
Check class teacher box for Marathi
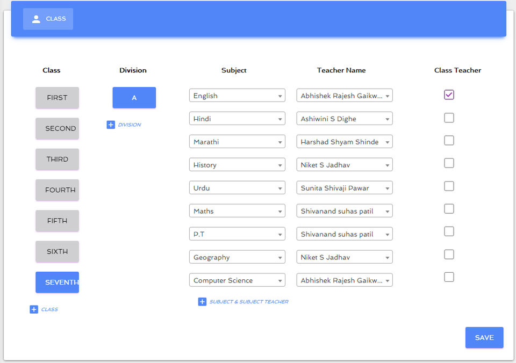(x=449, y=140)
